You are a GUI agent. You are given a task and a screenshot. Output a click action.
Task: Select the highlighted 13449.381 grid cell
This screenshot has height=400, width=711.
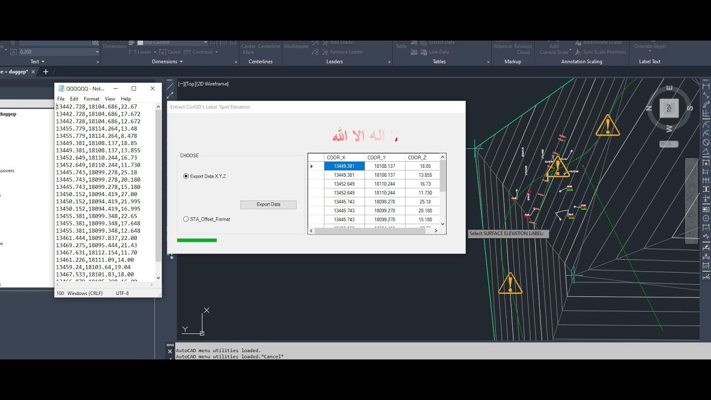344,166
